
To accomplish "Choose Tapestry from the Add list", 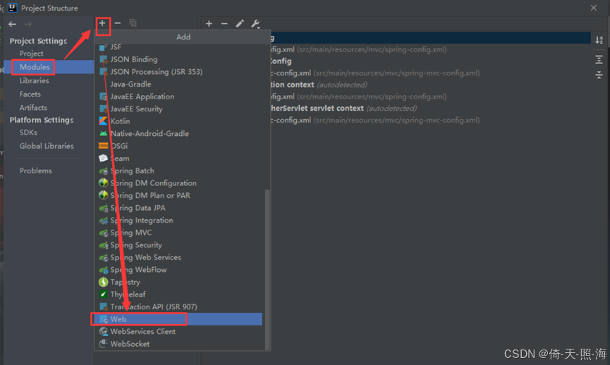I will click(x=179, y=282).
